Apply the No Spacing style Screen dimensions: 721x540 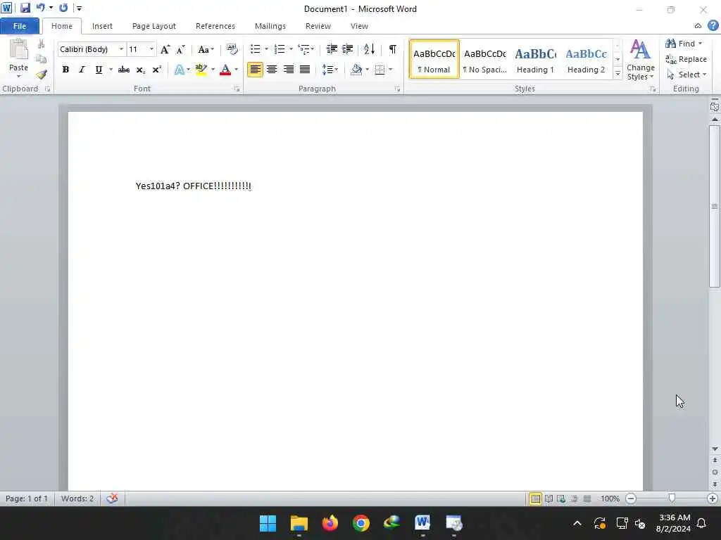(484, 60)
